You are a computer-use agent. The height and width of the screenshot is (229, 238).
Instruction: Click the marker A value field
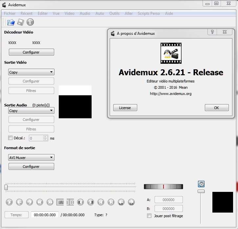coord(169,200)
